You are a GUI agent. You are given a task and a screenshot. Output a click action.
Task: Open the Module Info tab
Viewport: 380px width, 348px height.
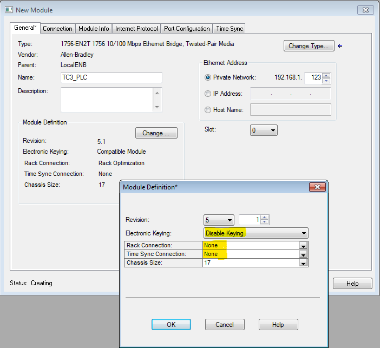pyautogui.click(x=94, y=29)
